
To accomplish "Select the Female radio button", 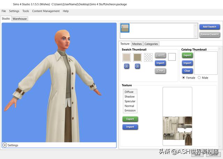I will click(184, 78).
